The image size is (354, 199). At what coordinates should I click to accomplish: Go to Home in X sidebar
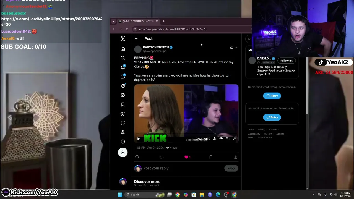coord(123,49)
